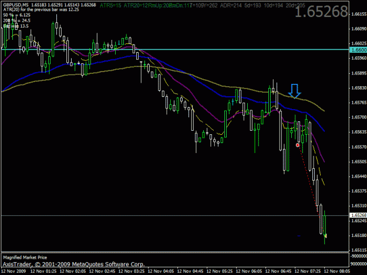Click the '200 % = 24.5' label

coord(16,21)
